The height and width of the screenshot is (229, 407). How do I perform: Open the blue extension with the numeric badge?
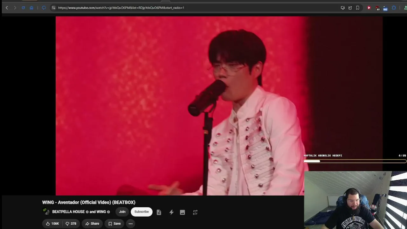point(385,8)
